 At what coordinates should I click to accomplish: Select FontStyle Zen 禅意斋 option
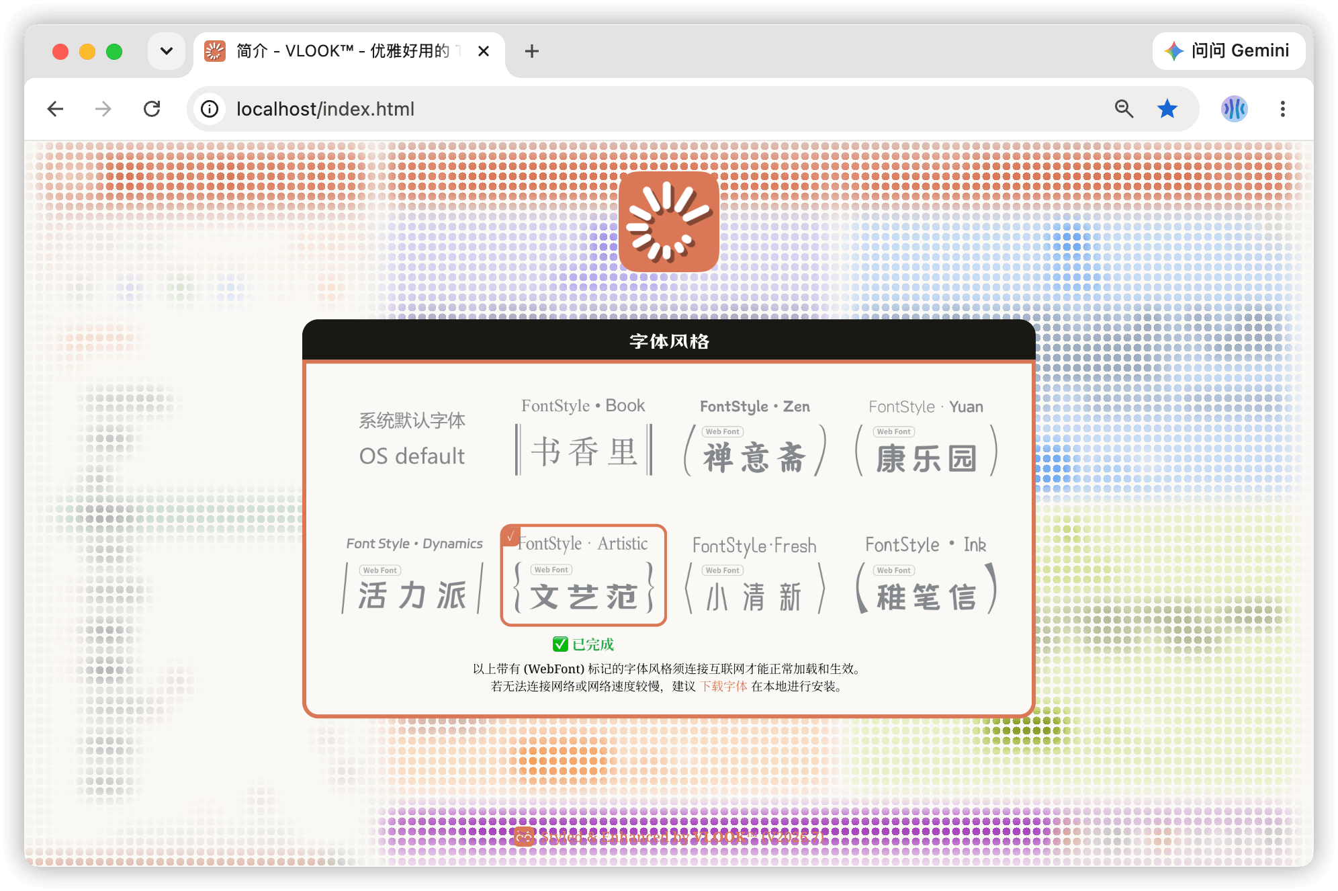(755, 437)
